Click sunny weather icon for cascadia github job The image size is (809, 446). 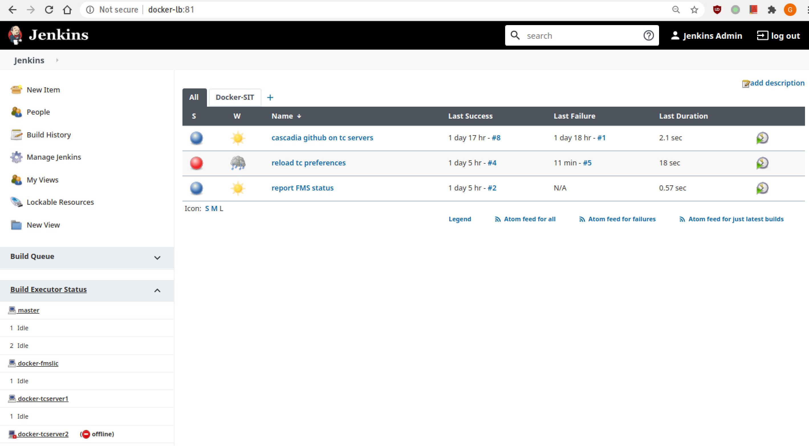point(238,138)
